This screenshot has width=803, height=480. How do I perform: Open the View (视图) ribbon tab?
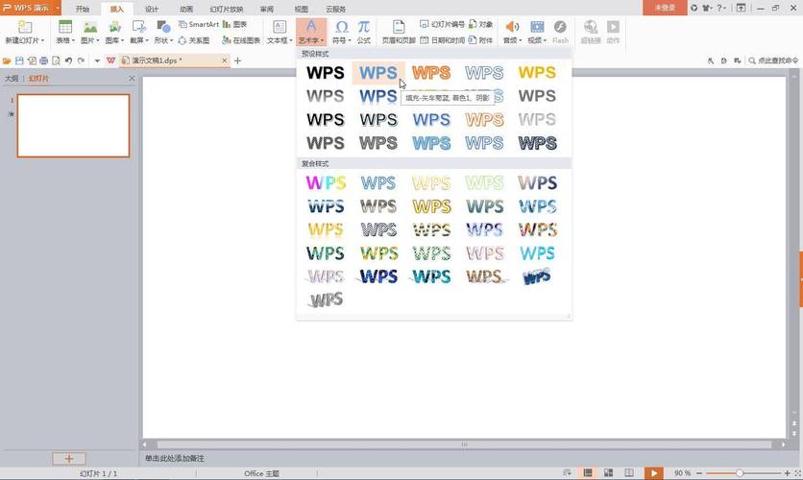point(302,9)
